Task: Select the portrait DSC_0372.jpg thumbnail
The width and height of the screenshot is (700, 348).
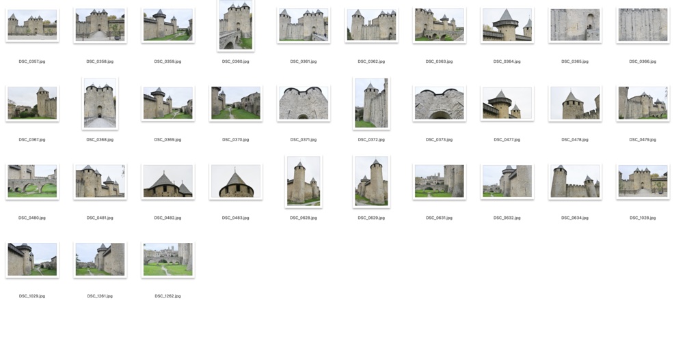Action: click(371, 103)
